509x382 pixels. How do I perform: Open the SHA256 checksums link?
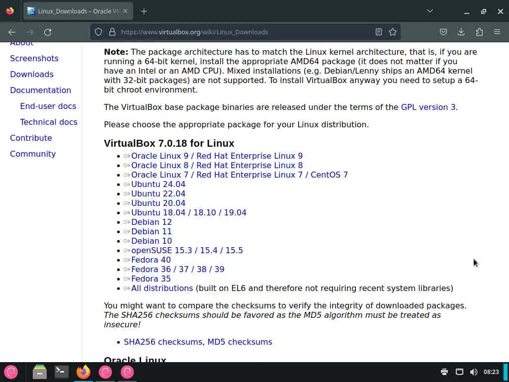pos(163,342)
